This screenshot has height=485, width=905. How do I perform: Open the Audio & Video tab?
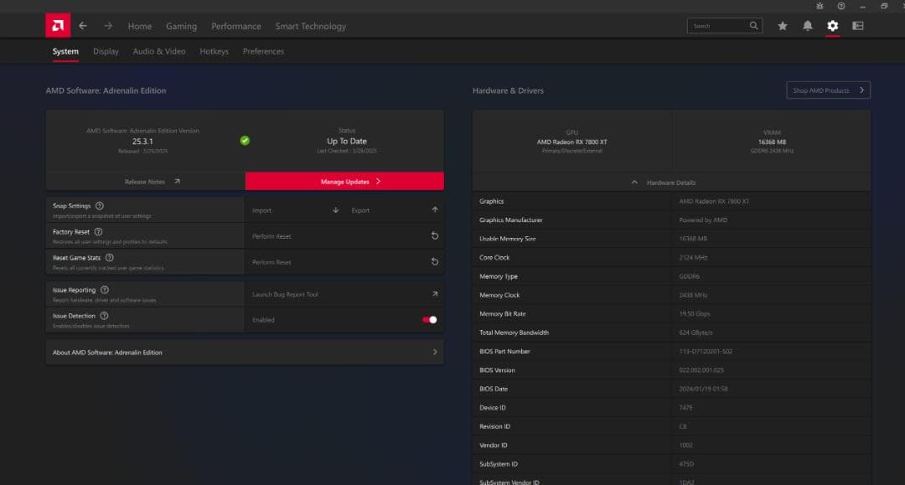tap(159, 51)
